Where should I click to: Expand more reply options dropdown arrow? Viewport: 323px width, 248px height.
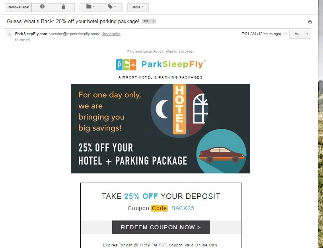coord(307,34)
